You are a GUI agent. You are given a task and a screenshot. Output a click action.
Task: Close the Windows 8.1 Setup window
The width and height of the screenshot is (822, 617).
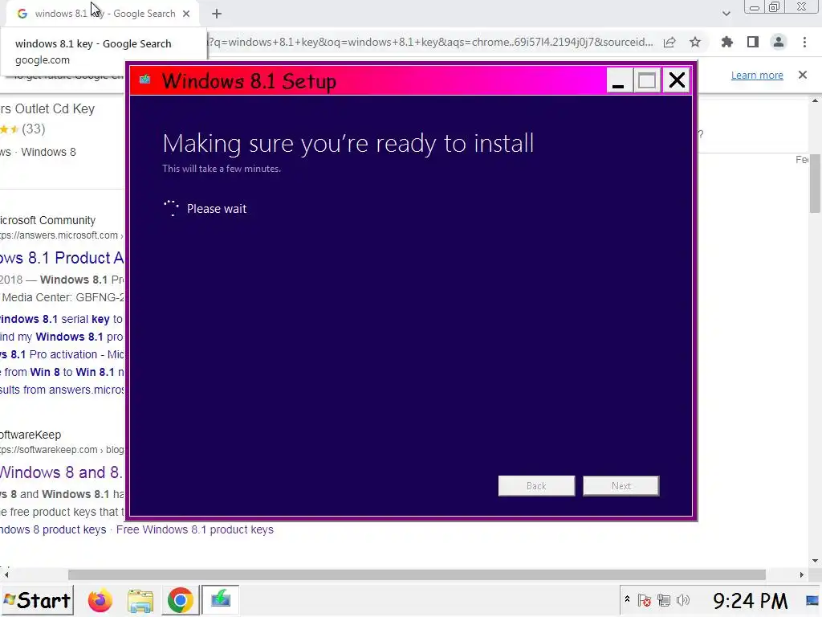(x=677, y=80)
